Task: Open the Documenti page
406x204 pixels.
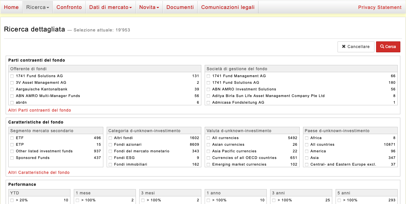Action: click(180, 7)
